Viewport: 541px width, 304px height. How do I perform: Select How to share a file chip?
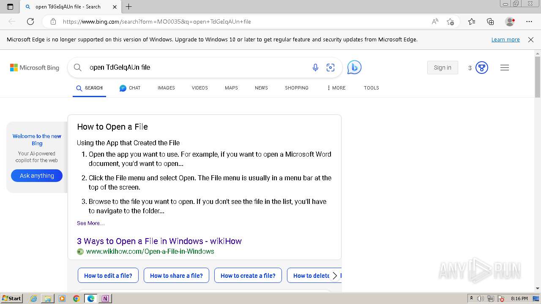click(x=176, y=276)
